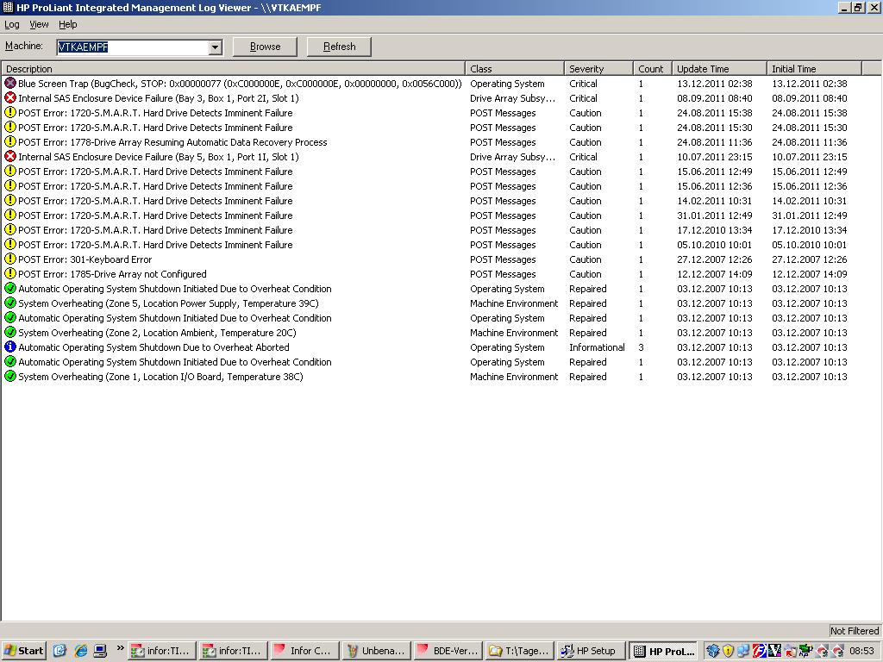Click green repaired icon for Zone 5 Power Supply overheating
The image size is (883, 662).
(x=10, y=303)
